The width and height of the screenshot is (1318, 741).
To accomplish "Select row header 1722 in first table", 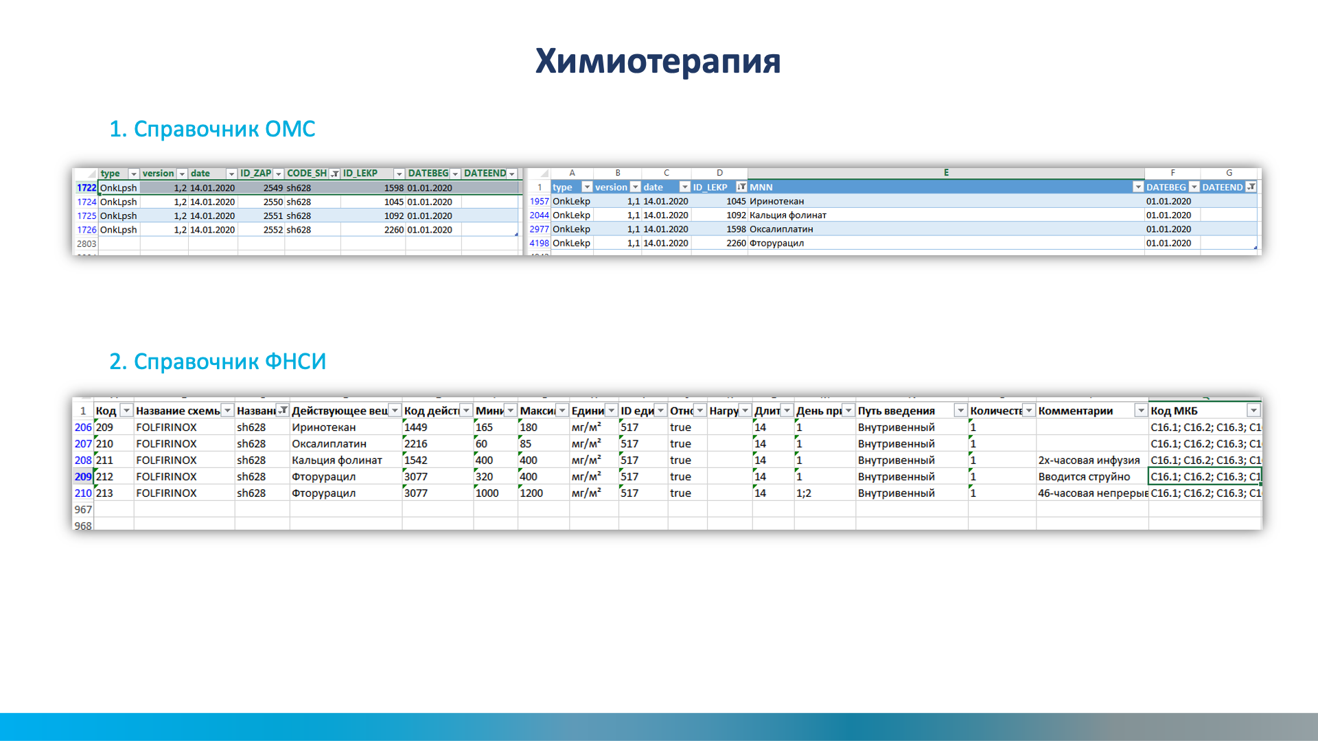I will point(86,188).
